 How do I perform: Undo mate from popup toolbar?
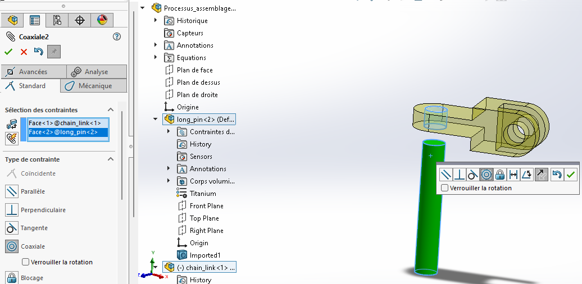[557, 174]
